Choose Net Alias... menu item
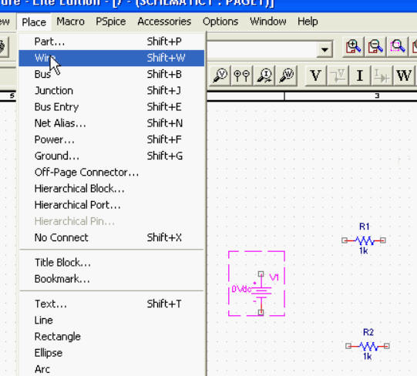This screenshot has width=417, height=376. (x=112, y=123)
